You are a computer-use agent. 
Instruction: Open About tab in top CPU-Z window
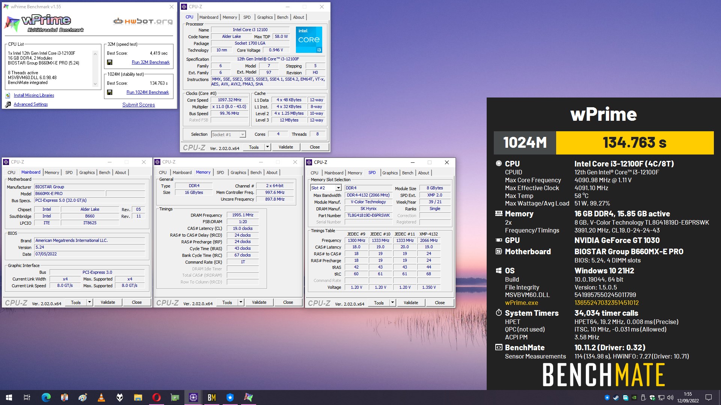pos(299,17)
